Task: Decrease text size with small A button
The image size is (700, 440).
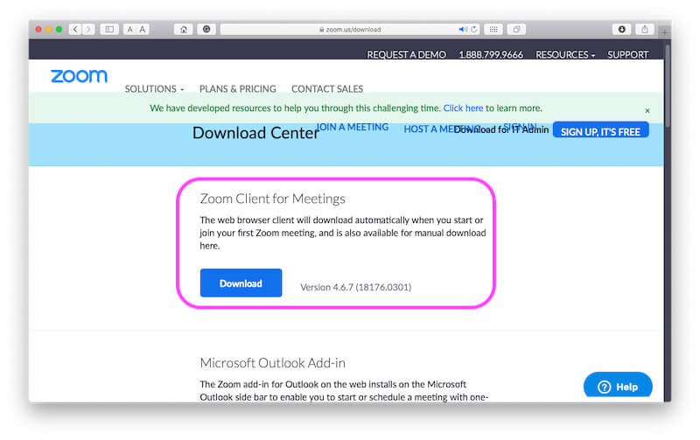Action: tap(129, 30)
